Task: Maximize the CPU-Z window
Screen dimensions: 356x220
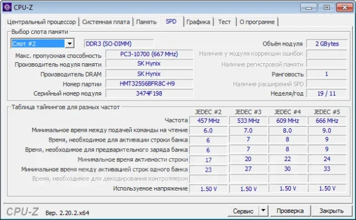Action: [x=327, y=8]
